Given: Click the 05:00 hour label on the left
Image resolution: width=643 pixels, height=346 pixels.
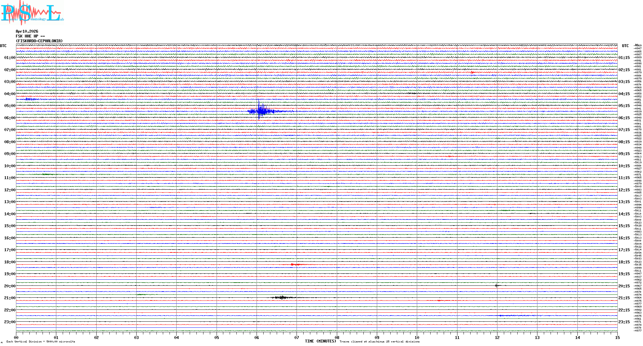Looking at the screenshot, I should coord(10,106).
